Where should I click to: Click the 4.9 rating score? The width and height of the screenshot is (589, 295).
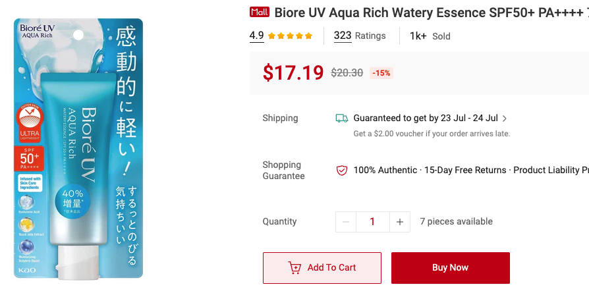[256, 36]
